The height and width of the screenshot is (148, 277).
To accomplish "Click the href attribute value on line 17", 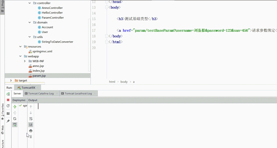I will [192, 30].
